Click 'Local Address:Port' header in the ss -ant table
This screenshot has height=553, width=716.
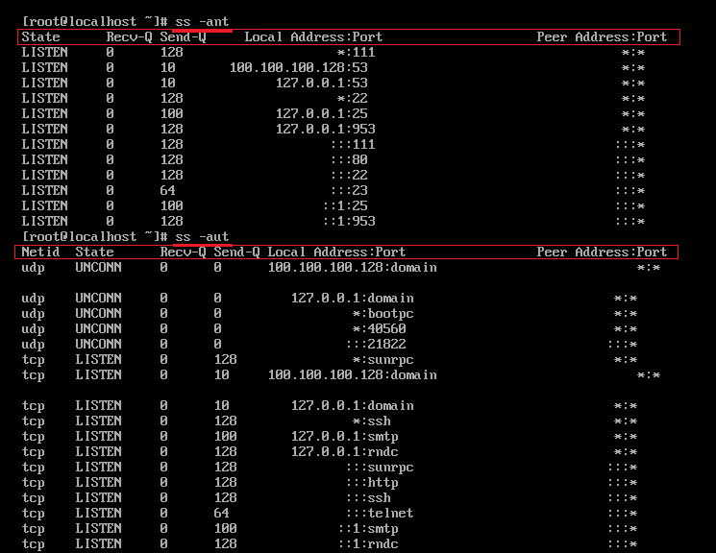tap(313, 36)
